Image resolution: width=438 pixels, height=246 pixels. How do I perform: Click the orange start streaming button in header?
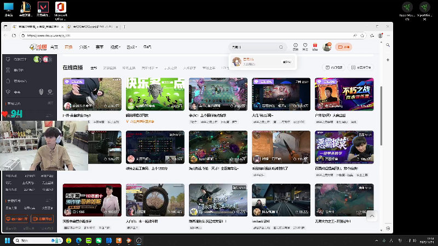click(344, 47)
